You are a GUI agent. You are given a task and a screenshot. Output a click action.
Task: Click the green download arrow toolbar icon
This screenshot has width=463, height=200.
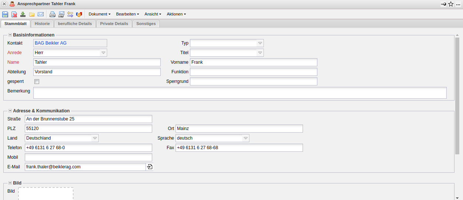click(23, 14)
